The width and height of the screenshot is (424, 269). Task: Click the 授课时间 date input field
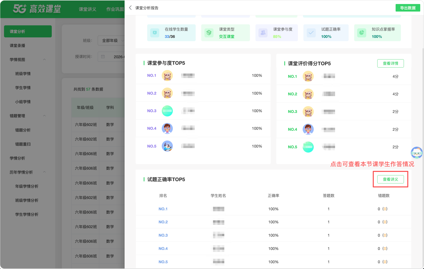pos(111,57)
